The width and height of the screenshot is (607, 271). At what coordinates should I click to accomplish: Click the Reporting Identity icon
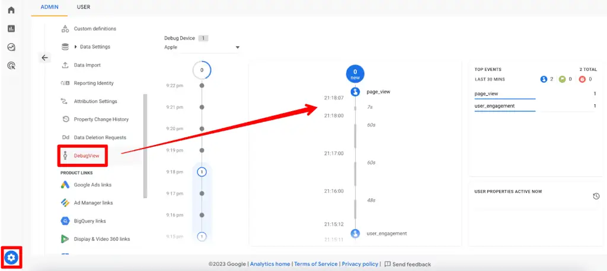pos(65,83)
